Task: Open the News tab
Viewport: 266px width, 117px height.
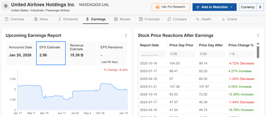Action: pos(41,19)
